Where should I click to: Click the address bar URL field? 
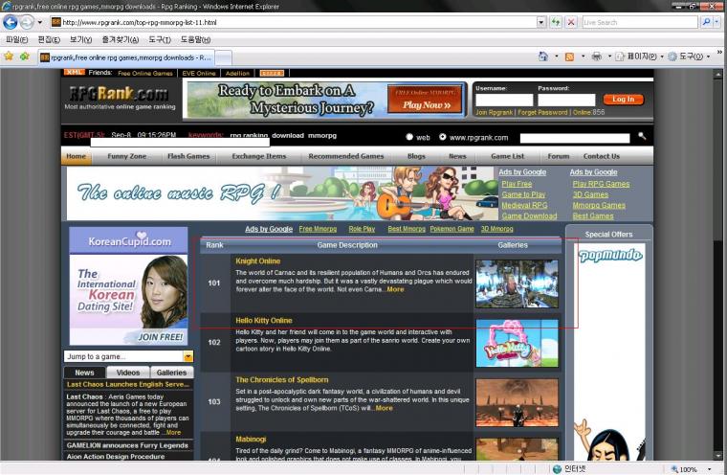click(293, 22)
